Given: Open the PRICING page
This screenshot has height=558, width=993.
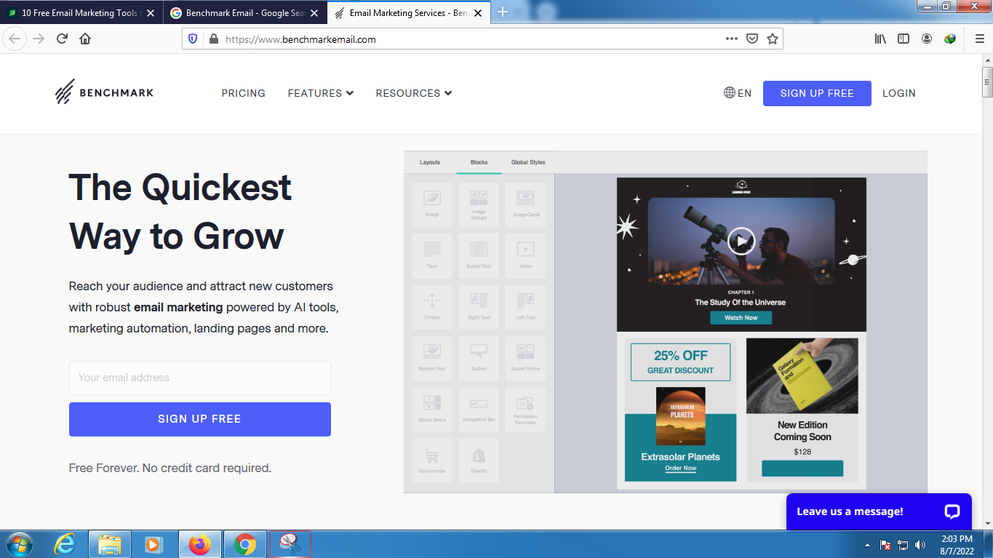Looking at the screenshot, I should pyautogui.click(x=244, y=93).
